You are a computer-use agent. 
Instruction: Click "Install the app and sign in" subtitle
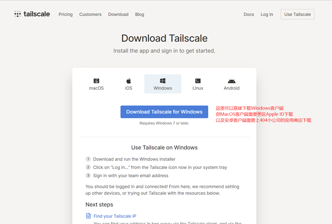(164, 51)
